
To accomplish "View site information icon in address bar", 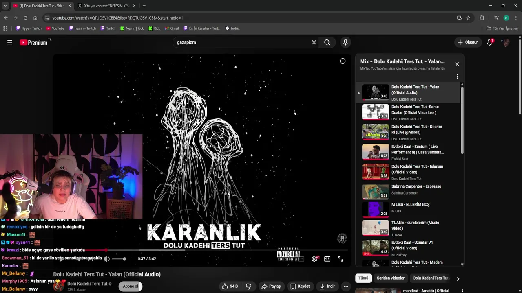I will click(47, 18).
